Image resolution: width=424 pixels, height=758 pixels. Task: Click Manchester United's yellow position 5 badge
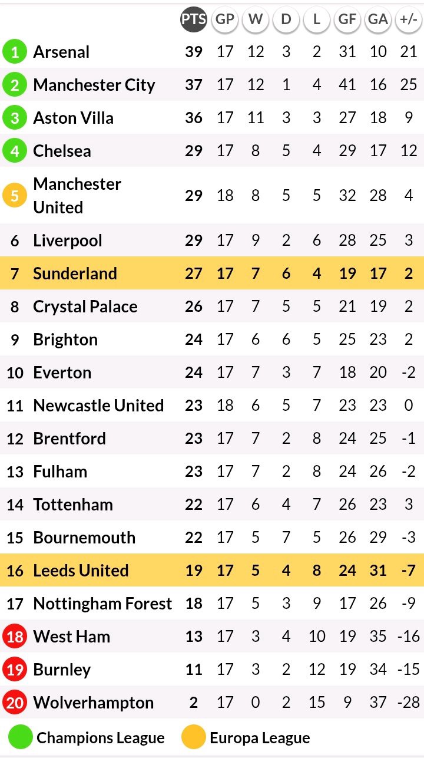tap(15, 196)
